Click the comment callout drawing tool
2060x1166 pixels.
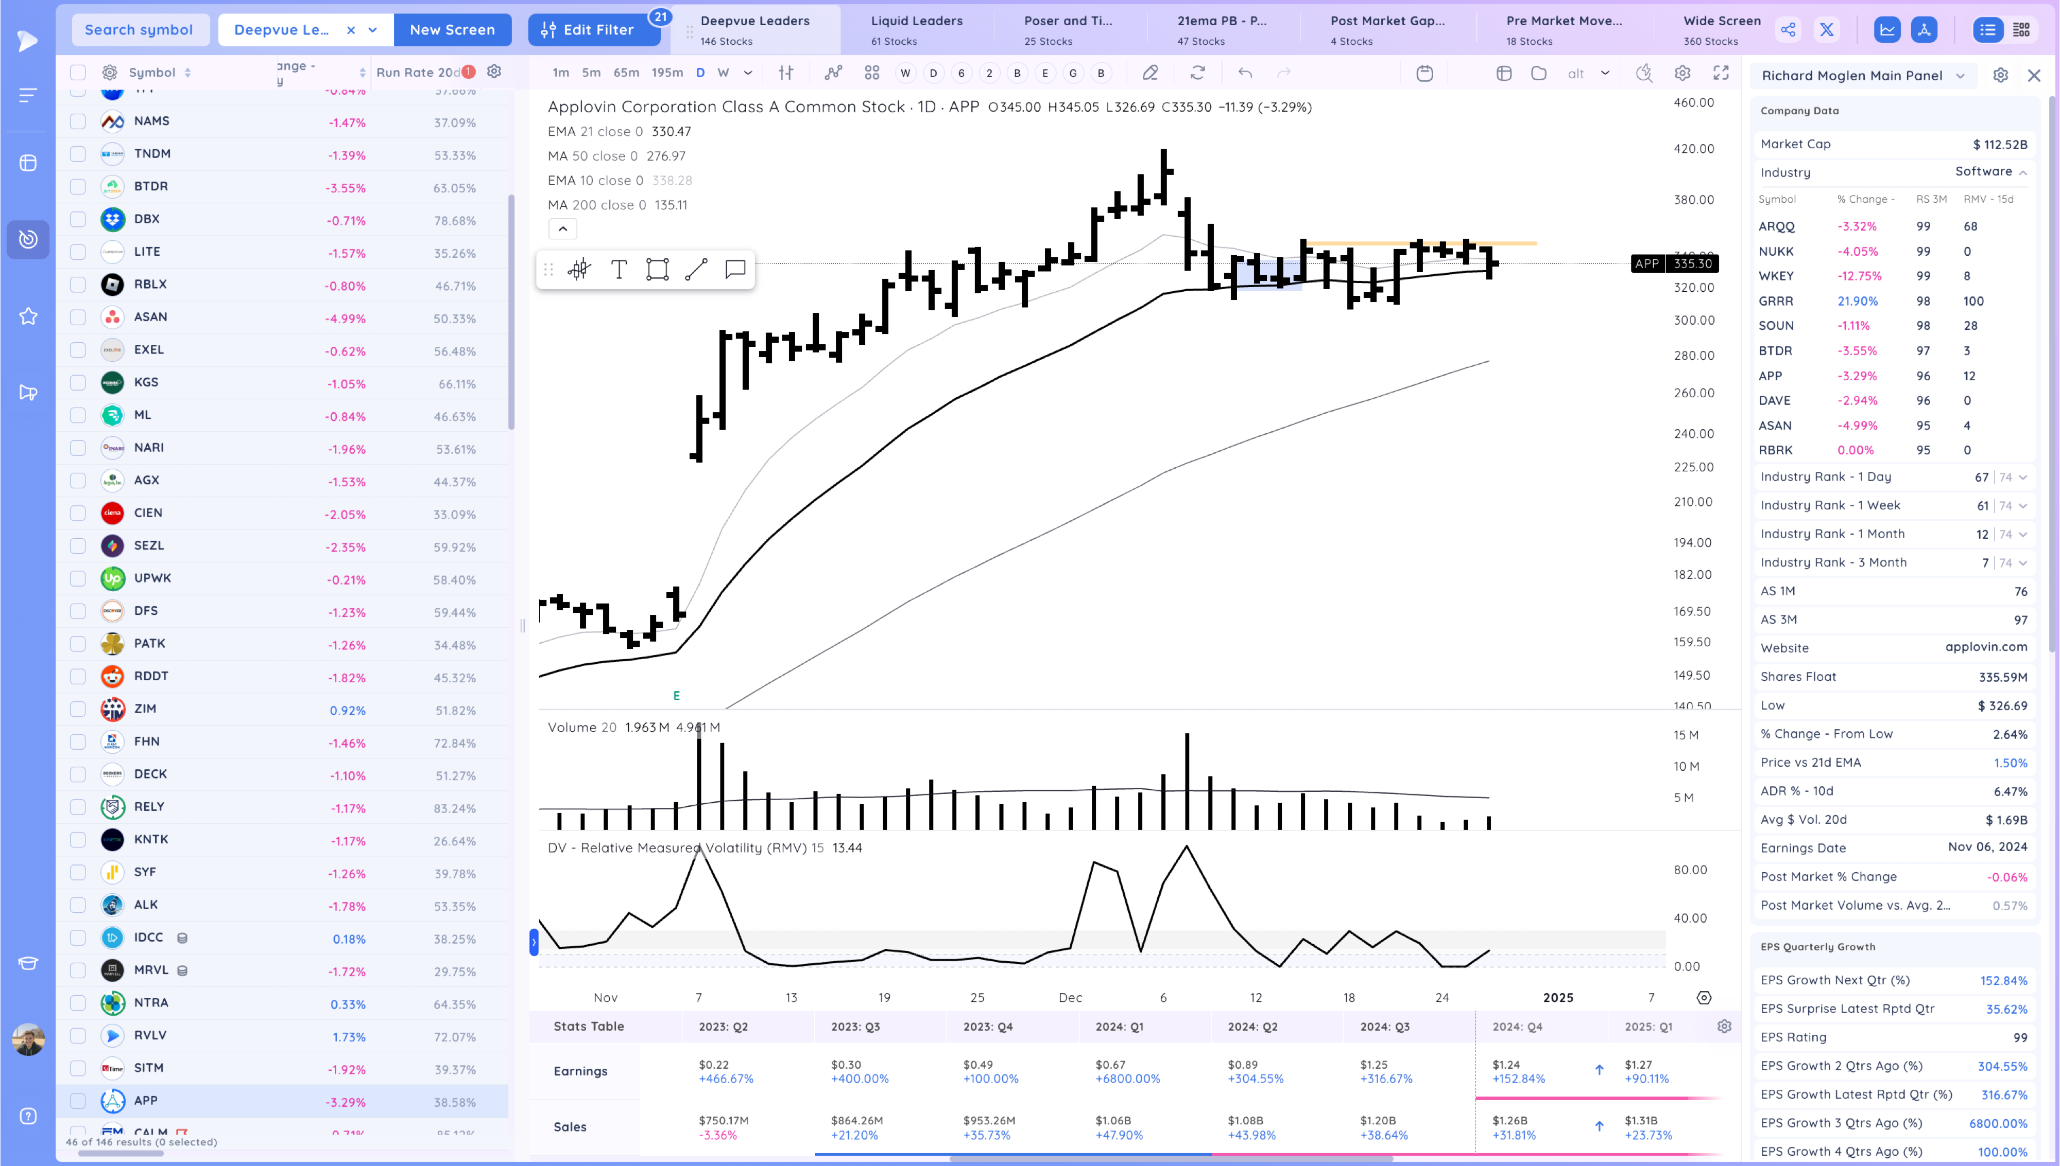point(735,270)
